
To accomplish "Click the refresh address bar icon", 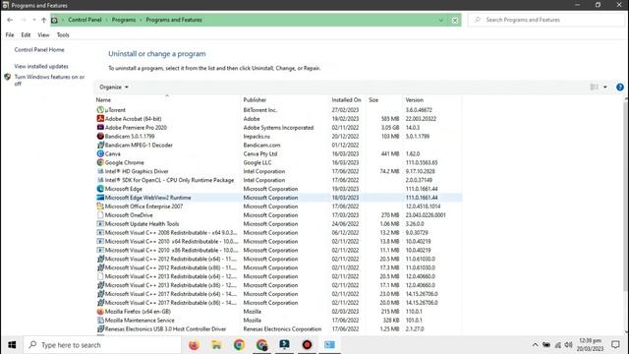I will (x=455, y=20).
